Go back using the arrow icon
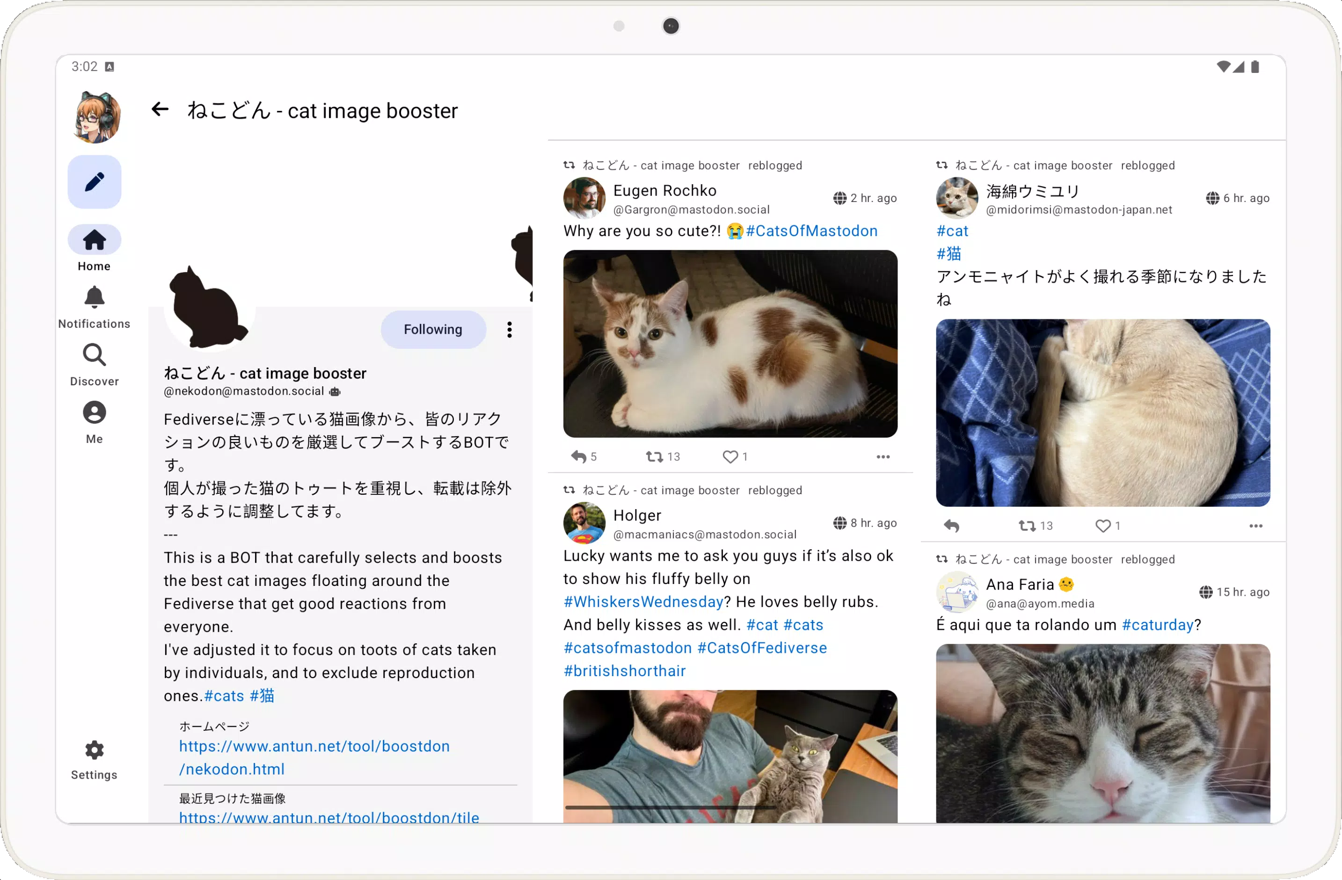1342x880 pixels. tap(160, 110)
